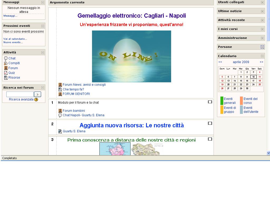Open the Messaggi... link
This screenshot has width=270, height=202.
click(x=10, y=16)
